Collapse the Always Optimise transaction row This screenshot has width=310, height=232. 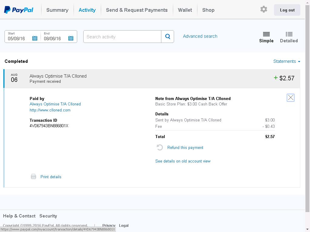pos(151,79)
